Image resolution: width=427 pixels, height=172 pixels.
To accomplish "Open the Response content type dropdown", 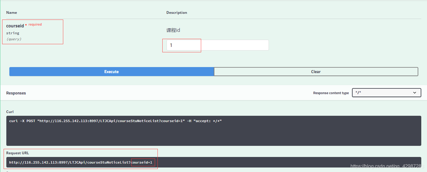I will 386,93.
